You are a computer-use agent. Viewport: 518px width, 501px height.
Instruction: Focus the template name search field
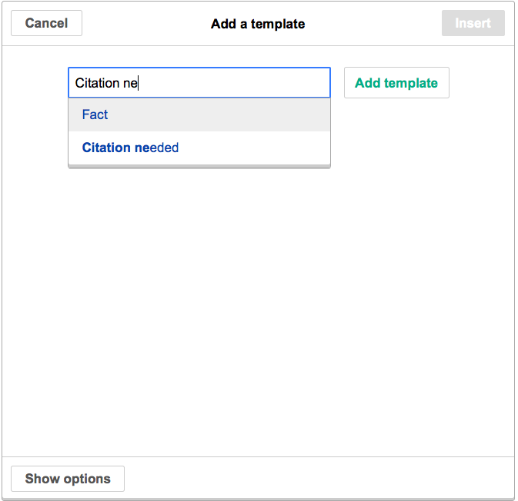(x=231, y=83)
